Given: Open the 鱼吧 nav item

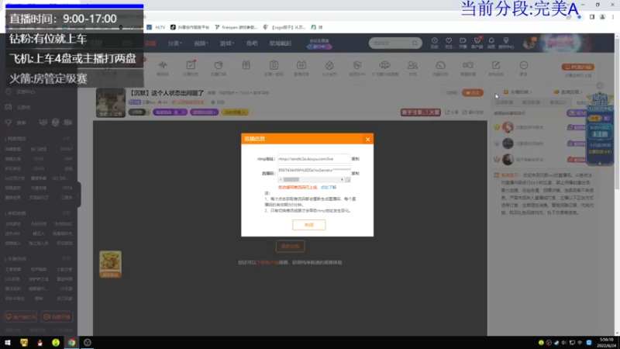Looking at the screenshot, I should tap(252, 43).
